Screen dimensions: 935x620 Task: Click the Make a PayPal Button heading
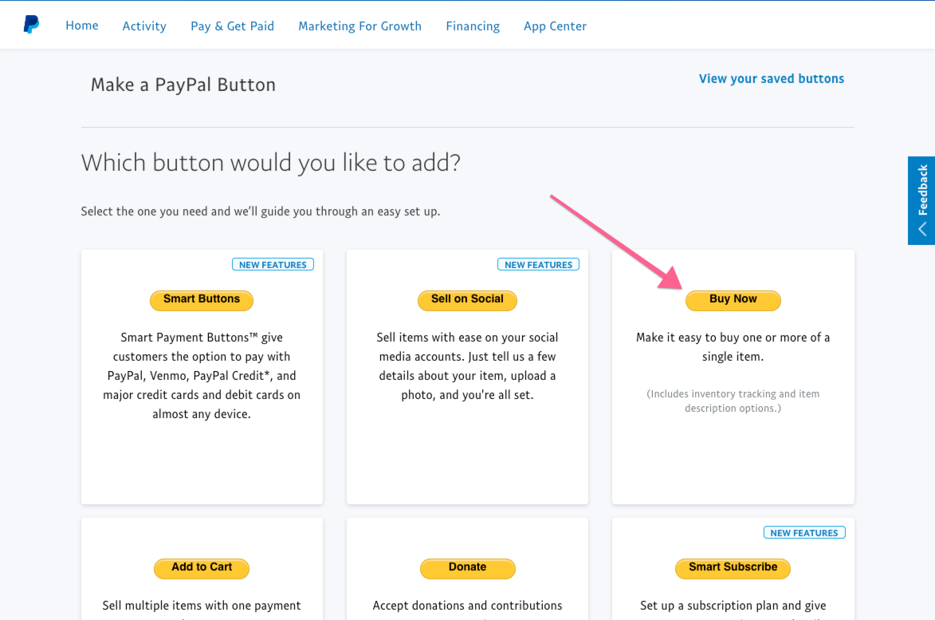pos(183,85)
